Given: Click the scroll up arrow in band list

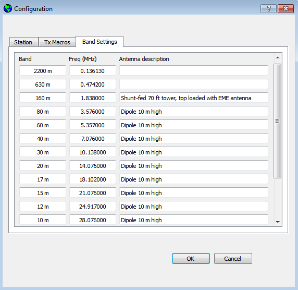Looking at the screenshot, I should pyautogui.click(x=278, y=57).
